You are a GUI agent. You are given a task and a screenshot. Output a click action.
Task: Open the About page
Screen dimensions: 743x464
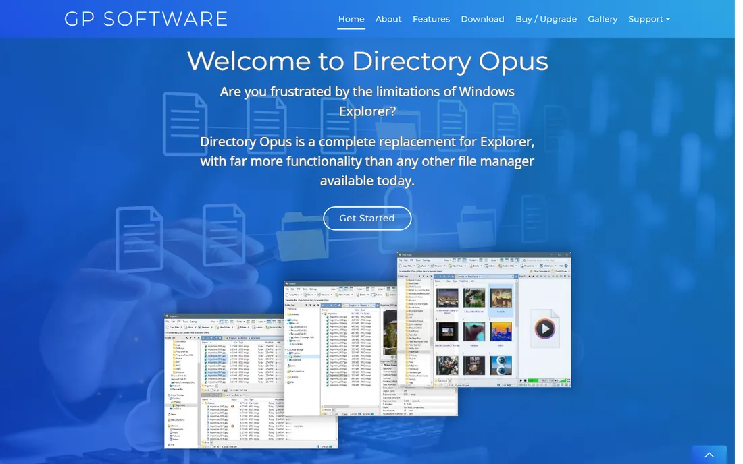[388, 19]
